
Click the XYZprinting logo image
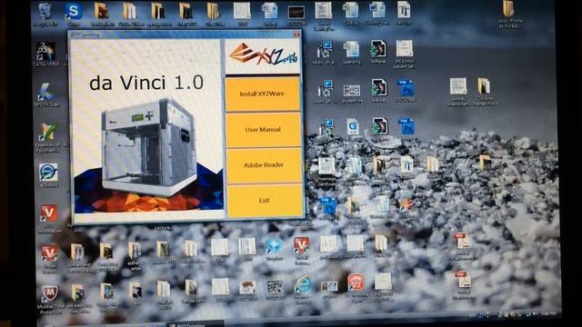tap(263, 56)
